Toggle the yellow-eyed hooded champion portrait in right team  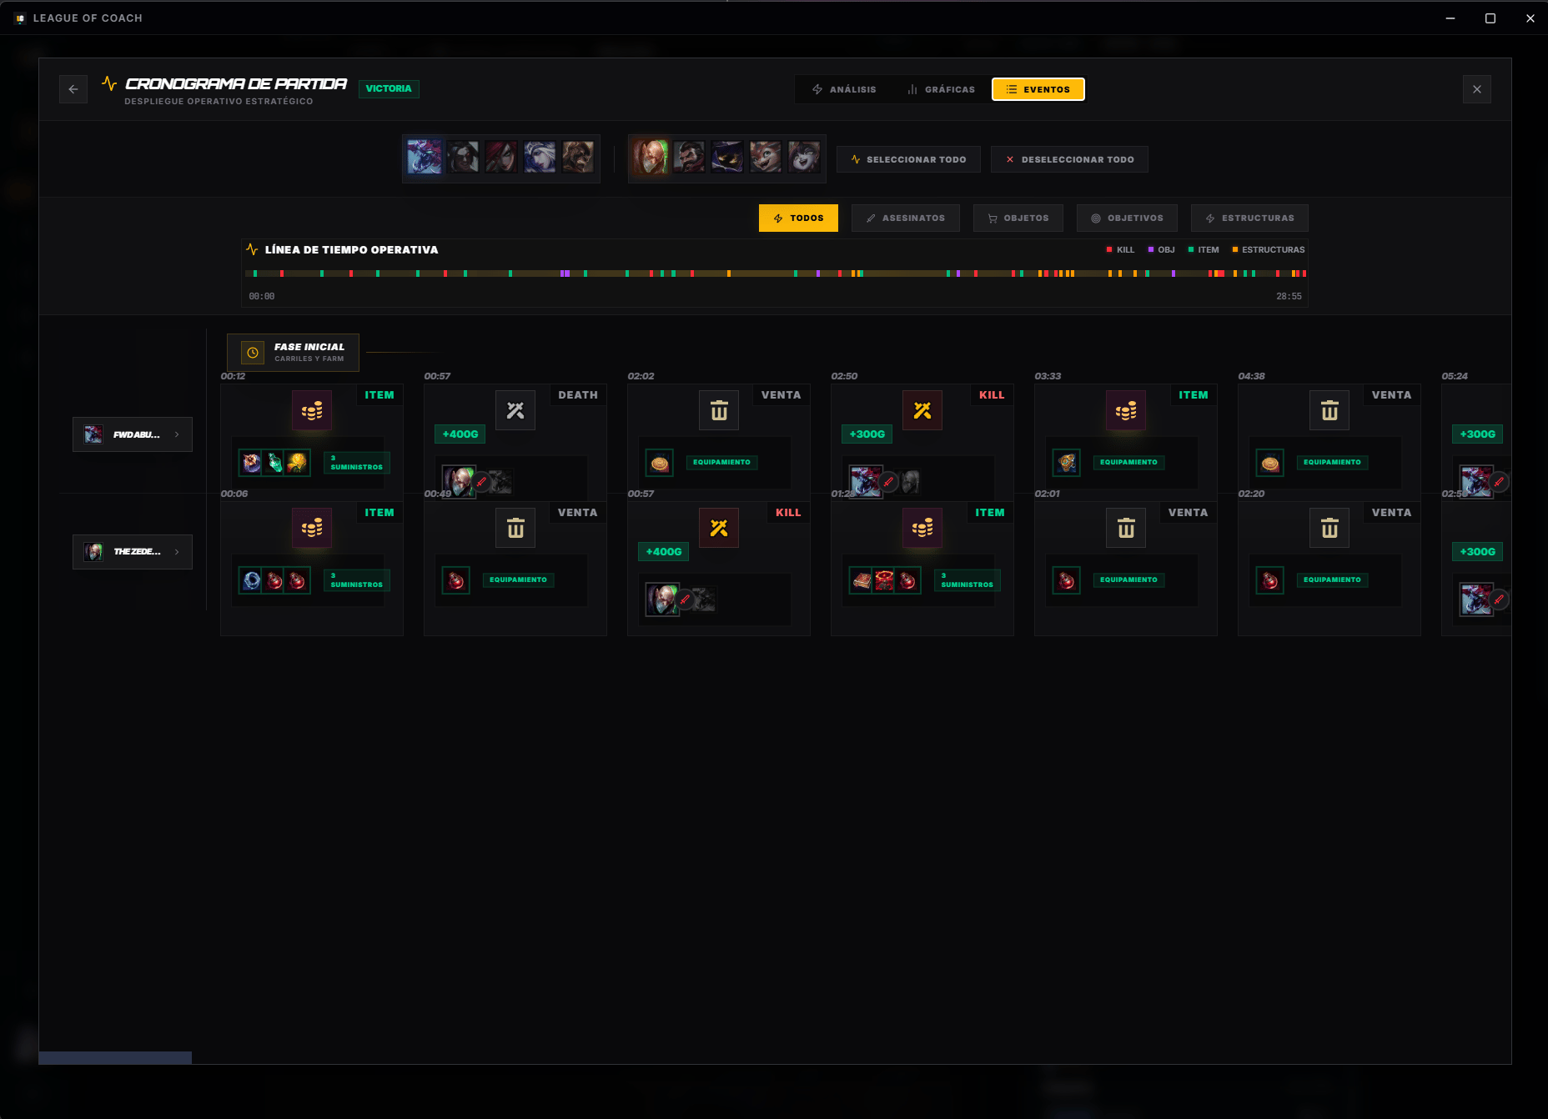[x=727, y=157]
